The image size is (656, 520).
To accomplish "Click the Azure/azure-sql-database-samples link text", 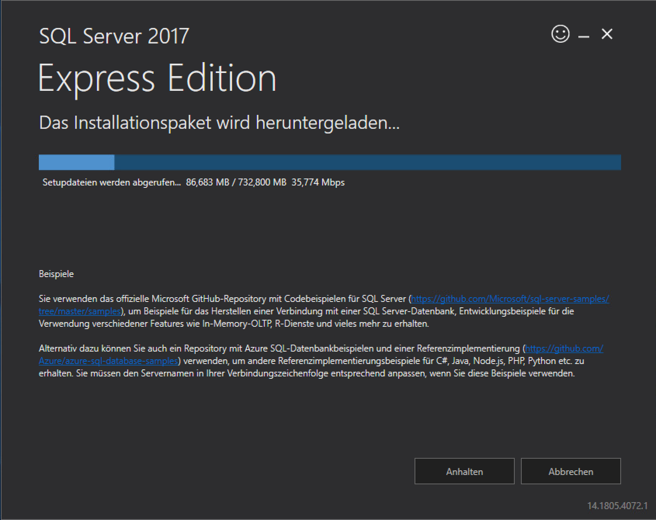I will pyautogui.click(x=108, y=361).
